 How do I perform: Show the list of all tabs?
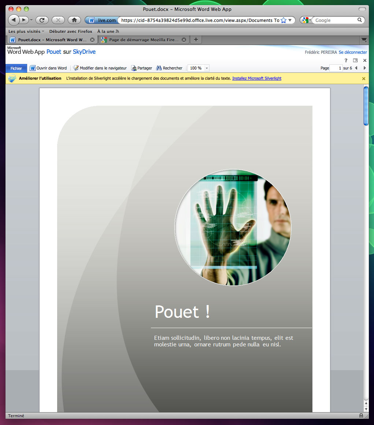pos(364,40)
